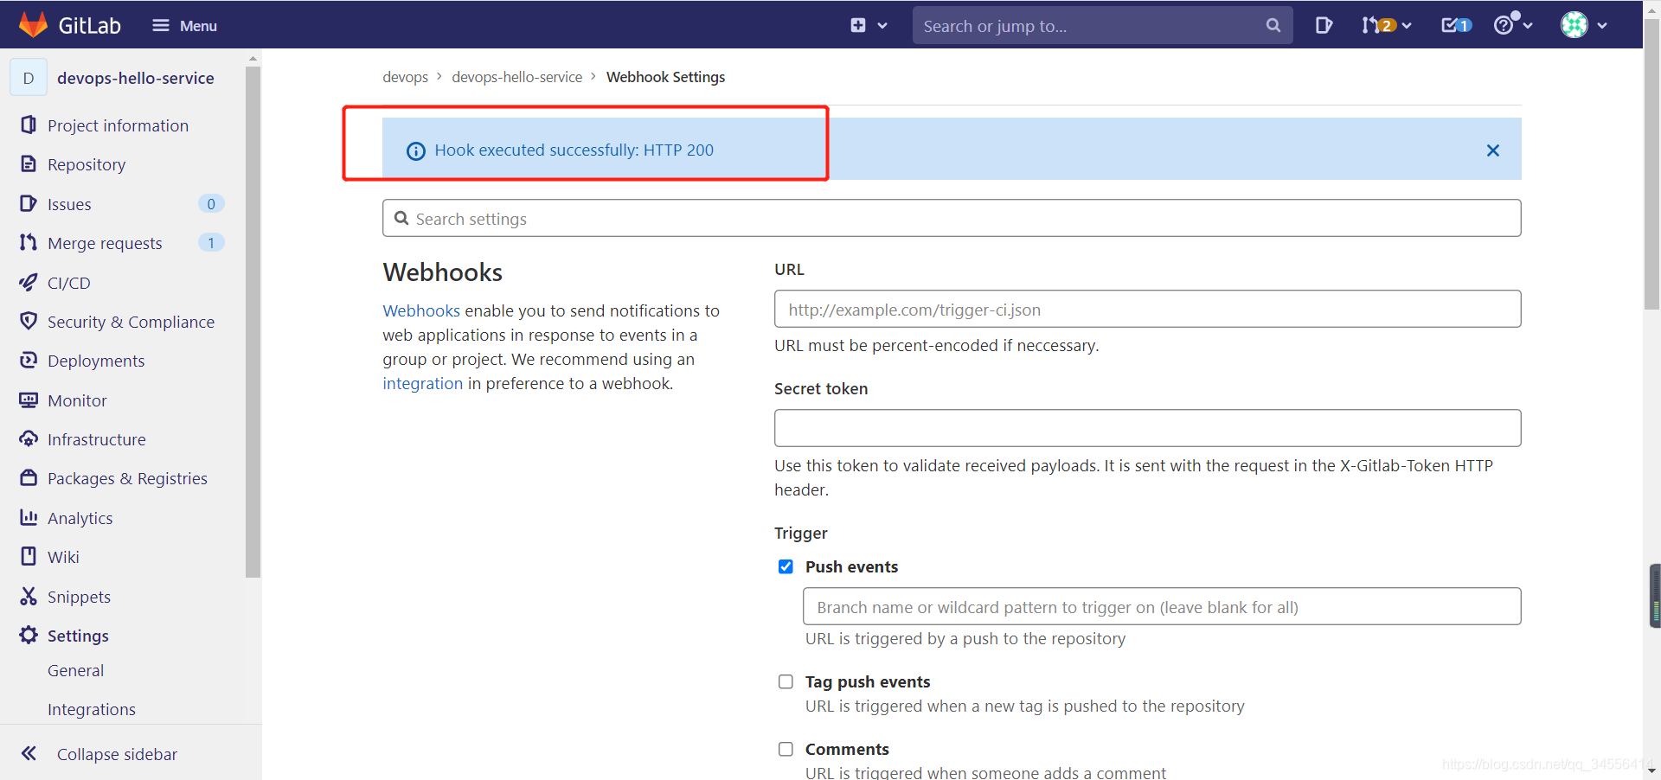The height and width of the screenshot is (780, 1661).
Task: Go to Packages & Registries
Action: [126, 477]
